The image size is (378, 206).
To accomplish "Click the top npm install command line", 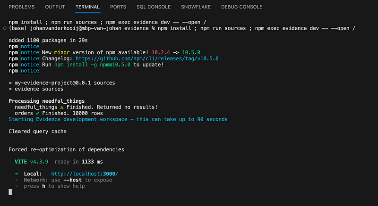I will click(x=108, y=22).
